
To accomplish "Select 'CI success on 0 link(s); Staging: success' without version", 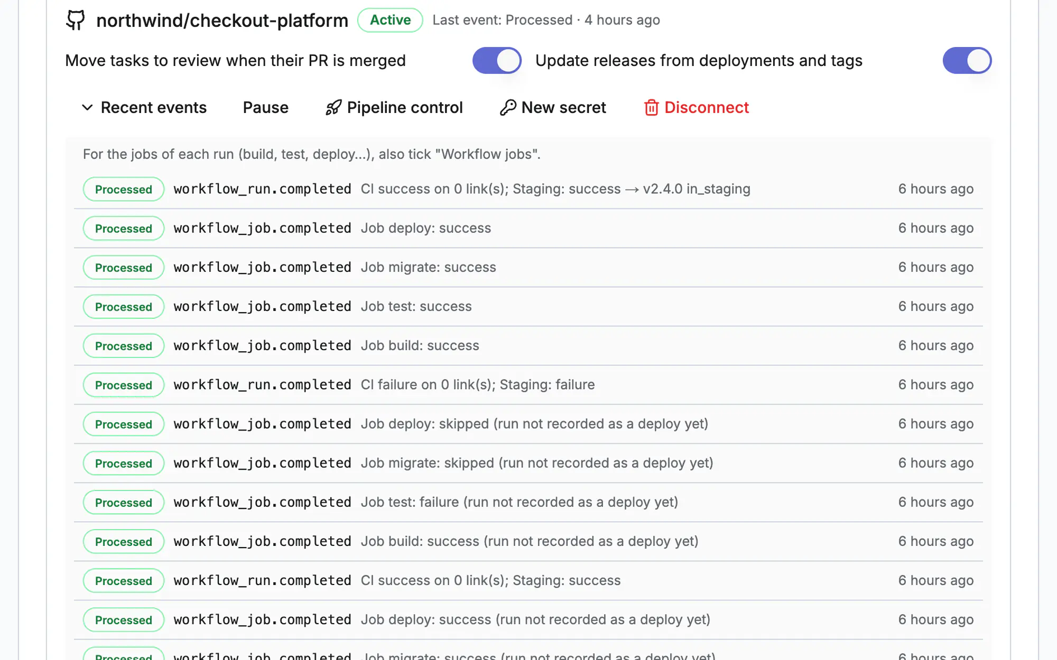I will point(528,580).
